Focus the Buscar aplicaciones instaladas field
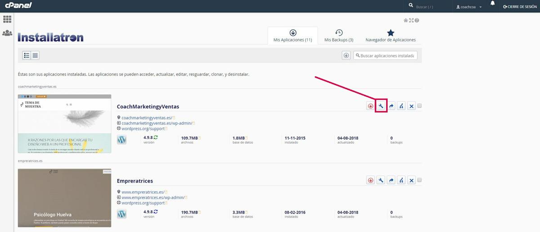 tap(385, 55)
